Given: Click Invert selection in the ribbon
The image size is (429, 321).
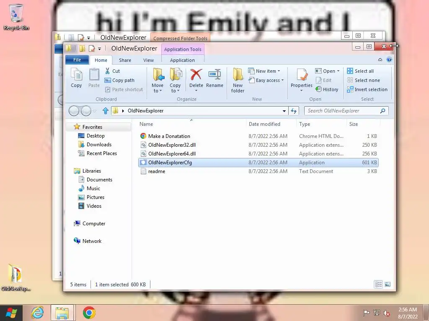Looking at the screenshot, I should click(x=367, y=89).
